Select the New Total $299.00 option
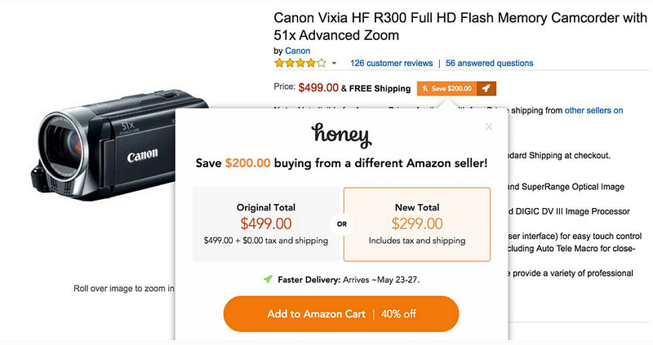Screen dimensions: 653x345 click(x=416, y=223)
